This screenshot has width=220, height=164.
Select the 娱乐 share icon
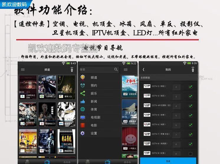(x=83, y=94)
